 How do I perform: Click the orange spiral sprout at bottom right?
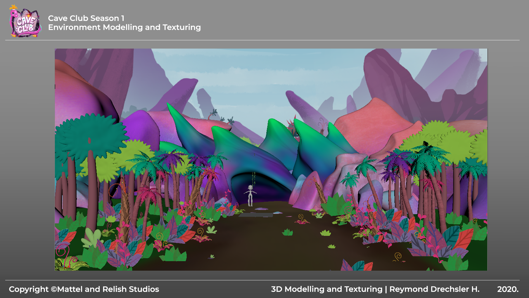(398, 257)
